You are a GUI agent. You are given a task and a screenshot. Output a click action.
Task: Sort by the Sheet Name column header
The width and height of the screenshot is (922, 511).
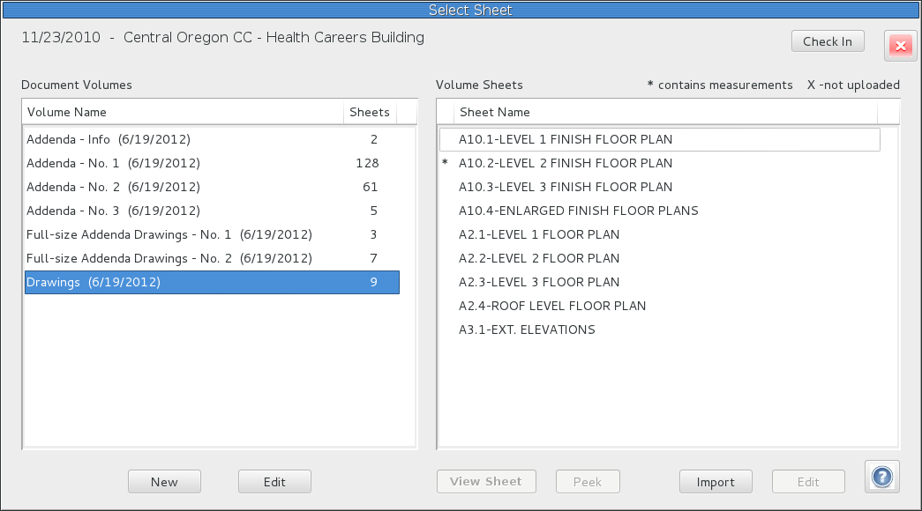[x=665, y=112]
